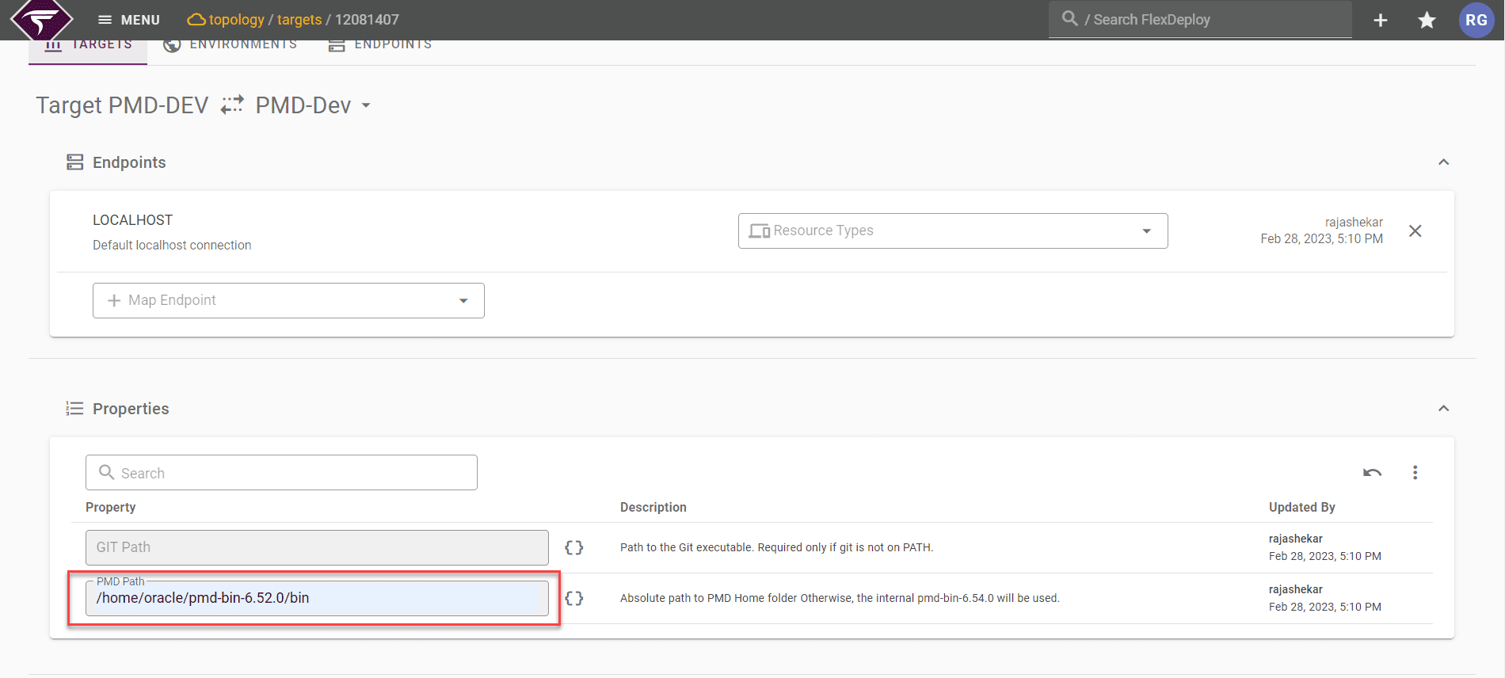This screenshot has width=1505, height=678.
Task: Click the cloud icon in breadcrumb
Action: pyautogui.click(x=196, y=20)
